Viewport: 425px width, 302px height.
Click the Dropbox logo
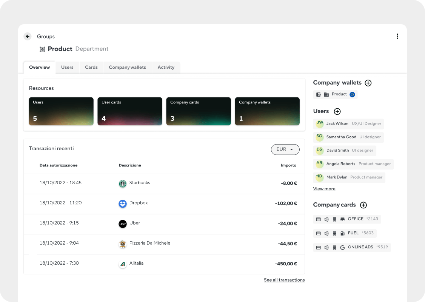click(x=123, y=203)
